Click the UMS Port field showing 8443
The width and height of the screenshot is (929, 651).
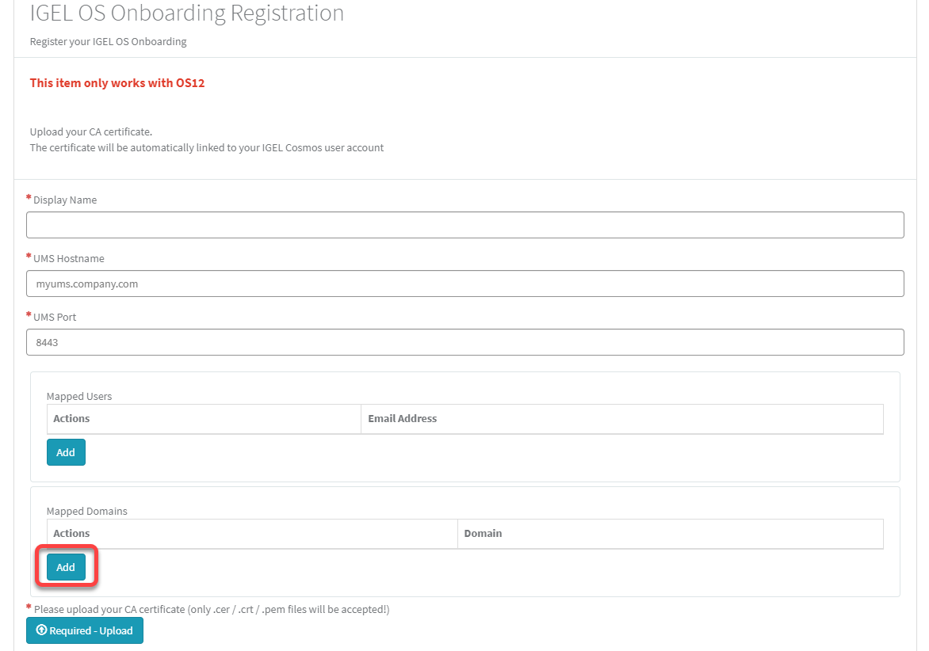[464, 342]
